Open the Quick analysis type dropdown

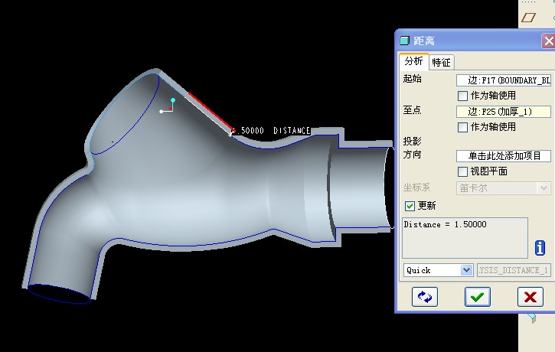click(466, 270)
